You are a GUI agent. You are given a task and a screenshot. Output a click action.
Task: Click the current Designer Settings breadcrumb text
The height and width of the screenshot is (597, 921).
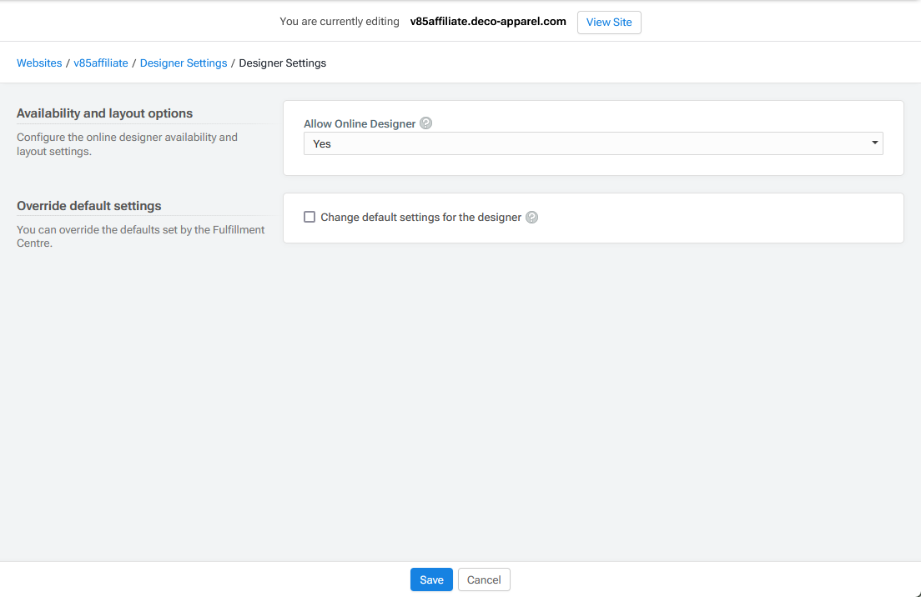point(282,63)
